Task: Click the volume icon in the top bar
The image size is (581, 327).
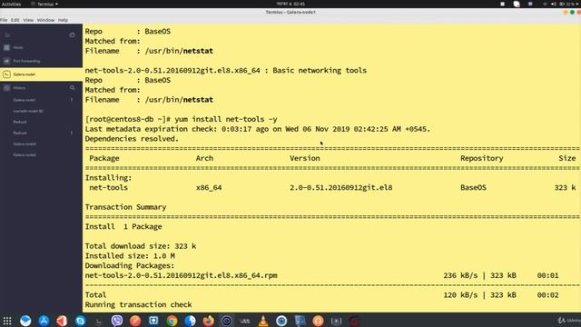Action: click(x=553, y=4)
